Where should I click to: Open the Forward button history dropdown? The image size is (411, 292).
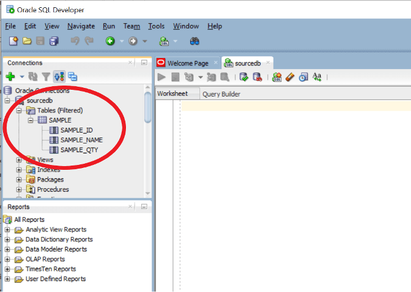click(x=145, y=42)
